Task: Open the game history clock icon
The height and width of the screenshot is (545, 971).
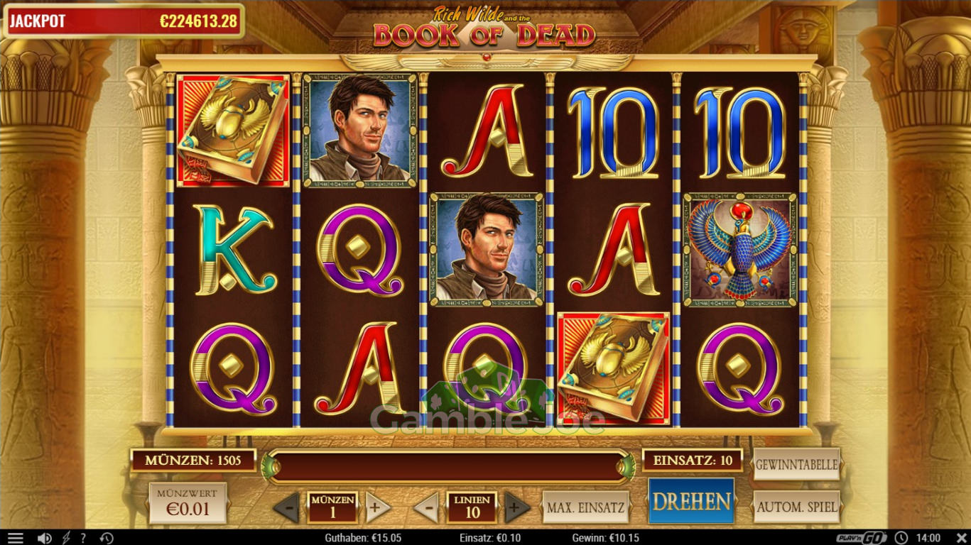Action: pyautogui.click(x=107, y=538)
